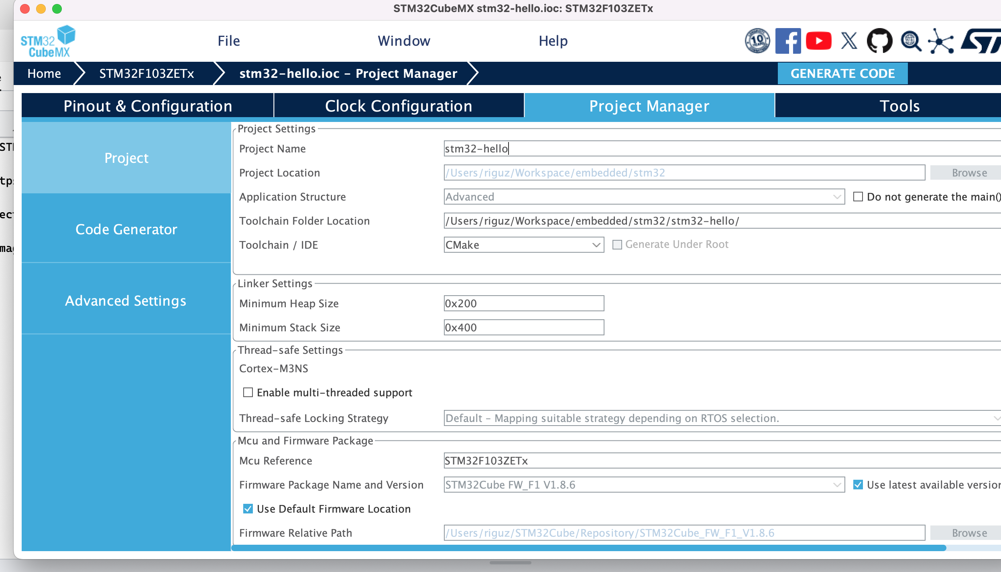Open the Code Generator section
The width and height of the screenshot is (1001, 572).
(126, 229)
